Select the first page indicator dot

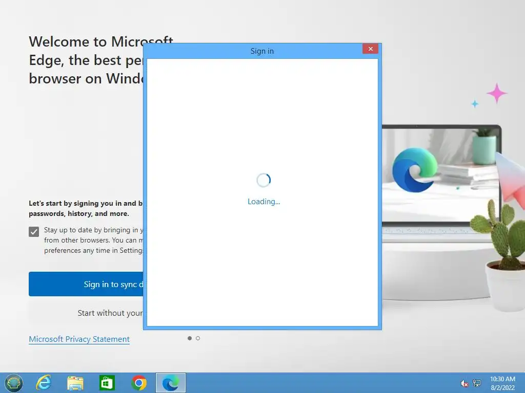[190, 338]
